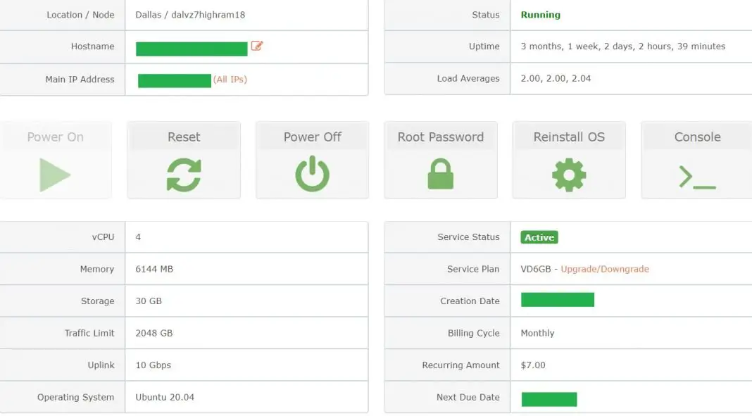Image resolution: width=752 pixels, height=416 pixels.
Task: Click the VD6GB service plan label
Action: pos(535,269)
